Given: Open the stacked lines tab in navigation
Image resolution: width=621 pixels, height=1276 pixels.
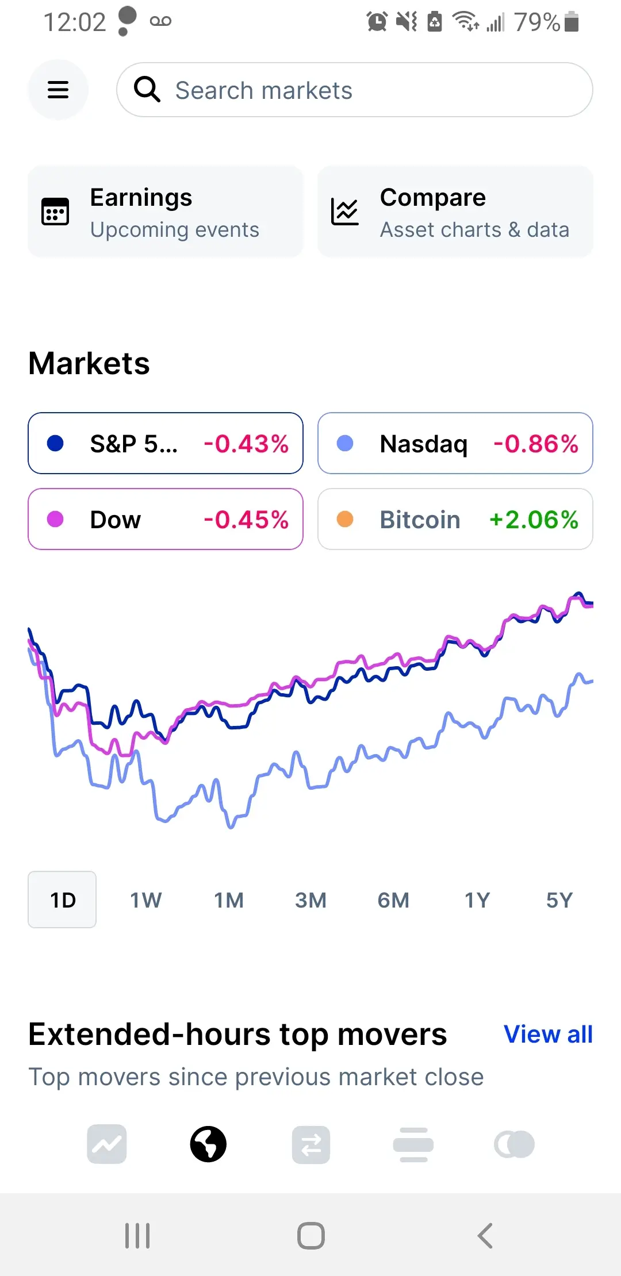Looking at the screenshot, I should point(413,1144).
